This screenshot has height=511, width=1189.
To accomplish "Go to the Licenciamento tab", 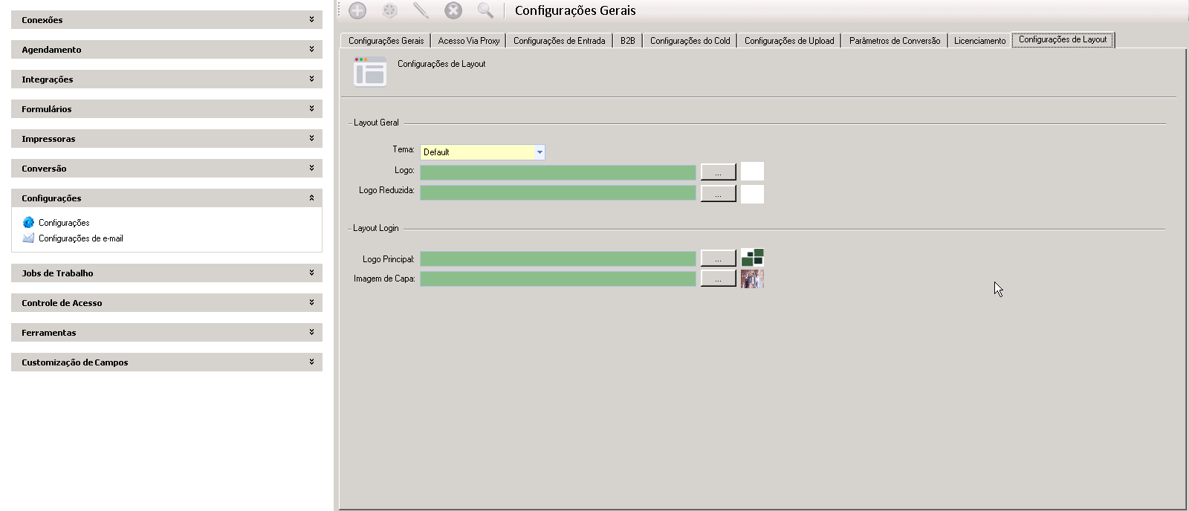I will pyautogui.click(x=979, y=41).
